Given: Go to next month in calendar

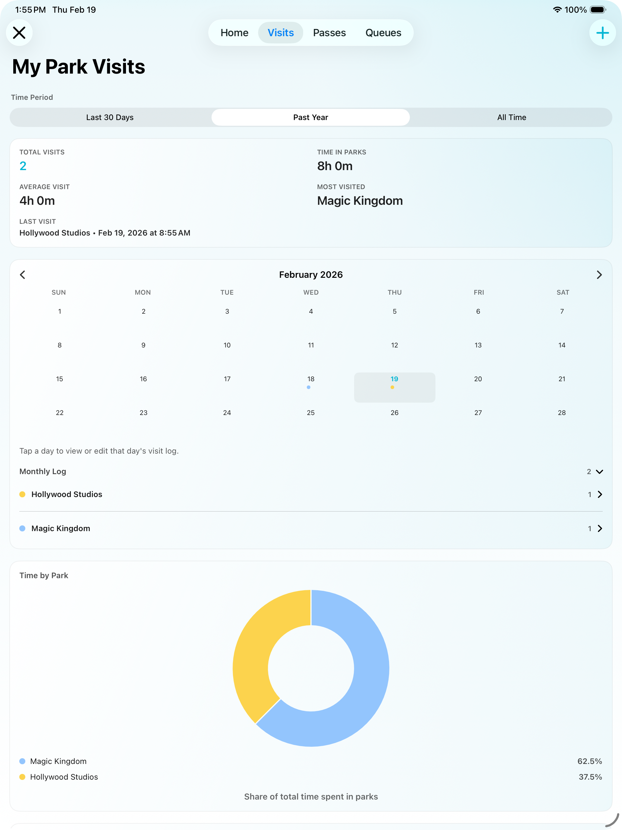Looking at the screenshot, I should (599, 275).
